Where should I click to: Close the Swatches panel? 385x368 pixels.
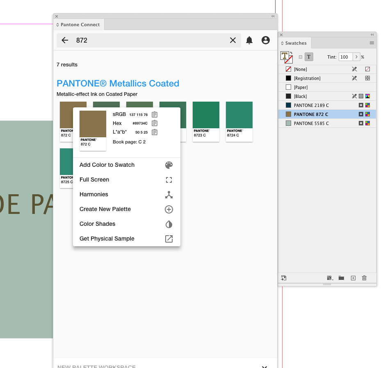(281, 35)
